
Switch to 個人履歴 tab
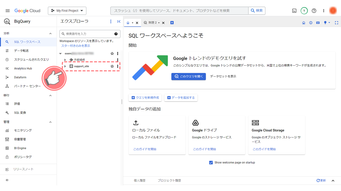point(140,181)
